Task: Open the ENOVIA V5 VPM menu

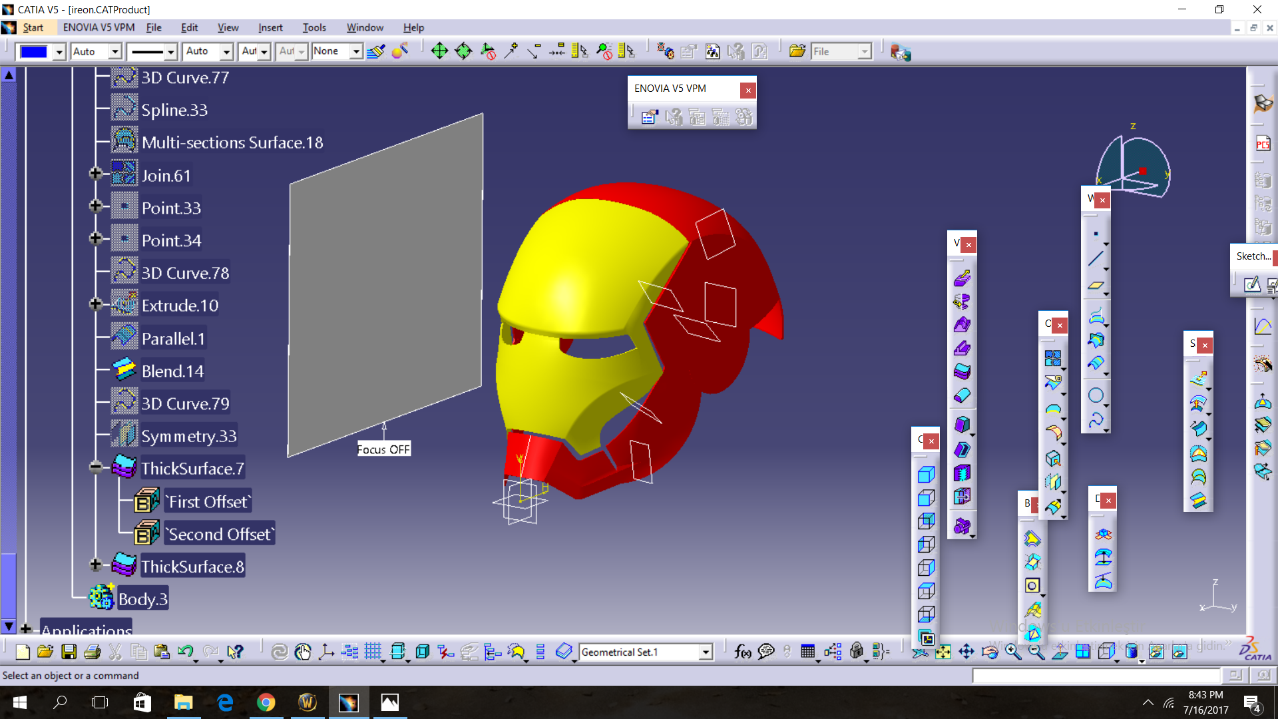Action: [x=99, y=27]
